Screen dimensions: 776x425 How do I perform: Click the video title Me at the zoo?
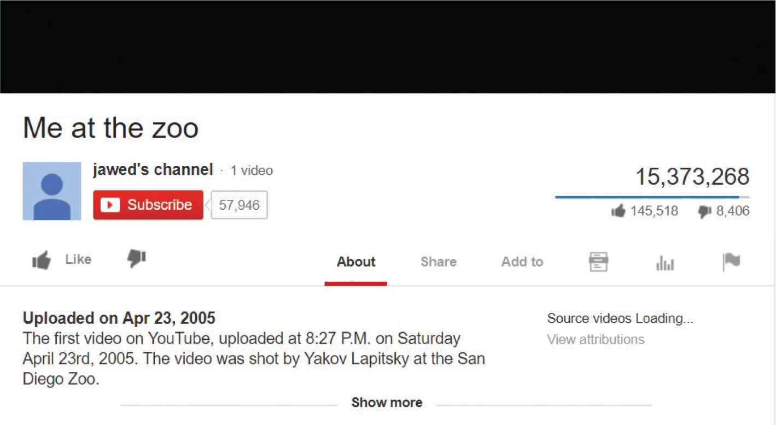[111, 128]
